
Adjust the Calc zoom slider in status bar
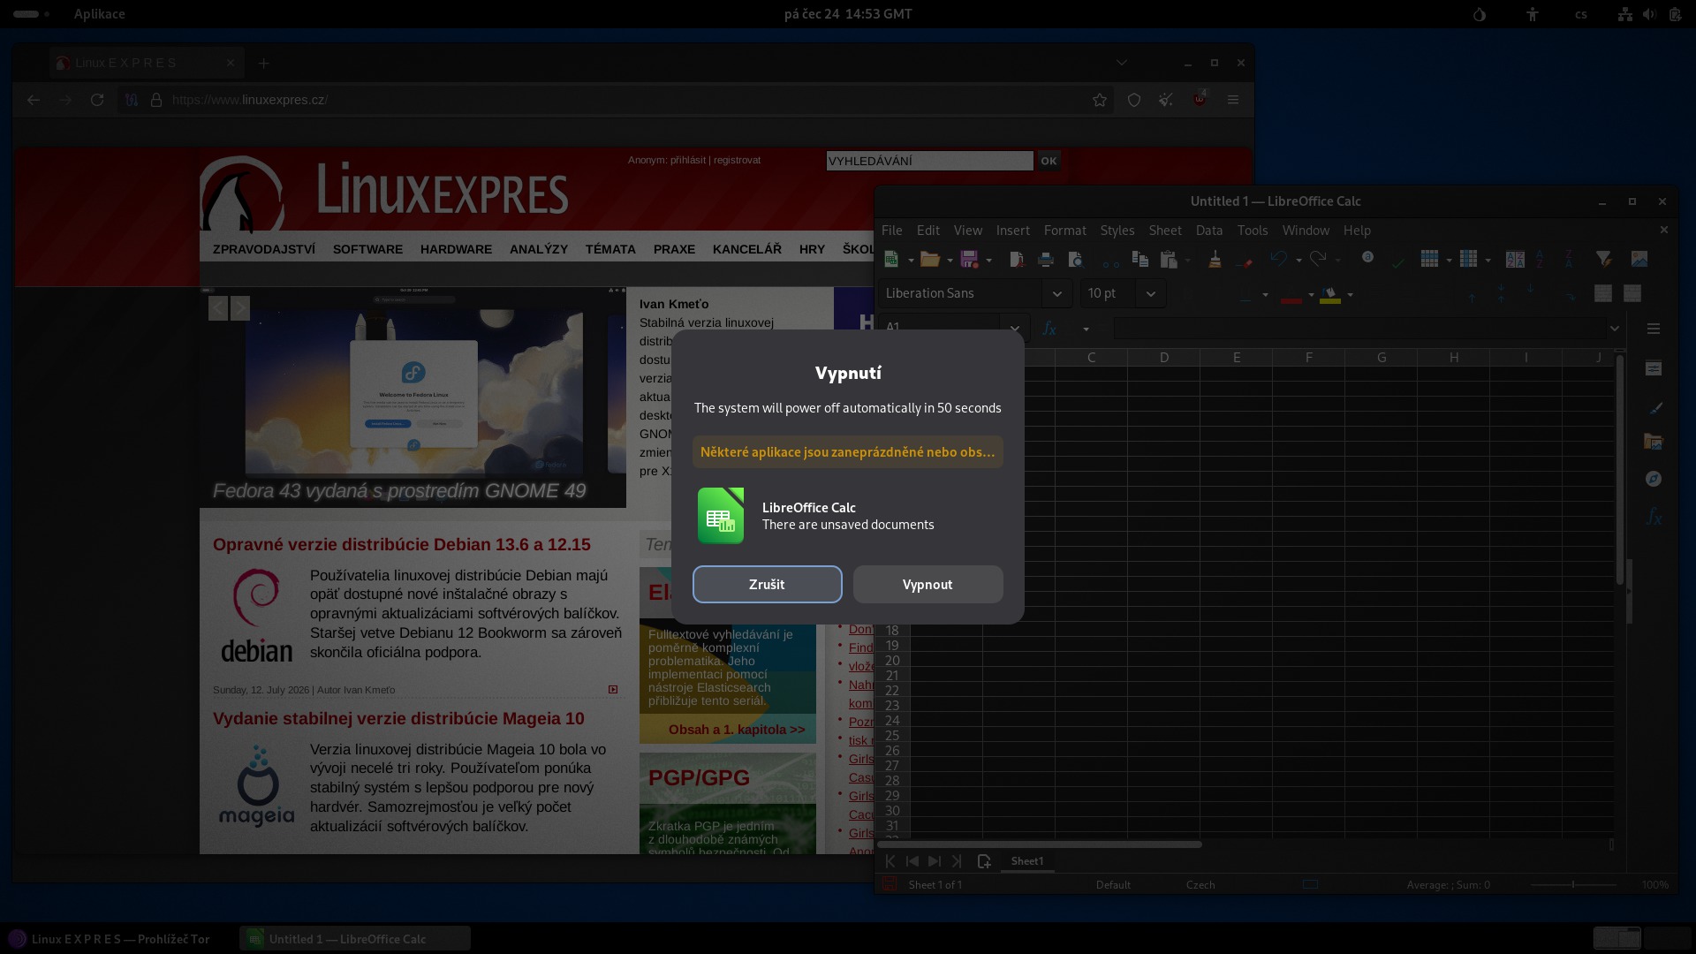pyautogui.click(x=1573, y=884)
